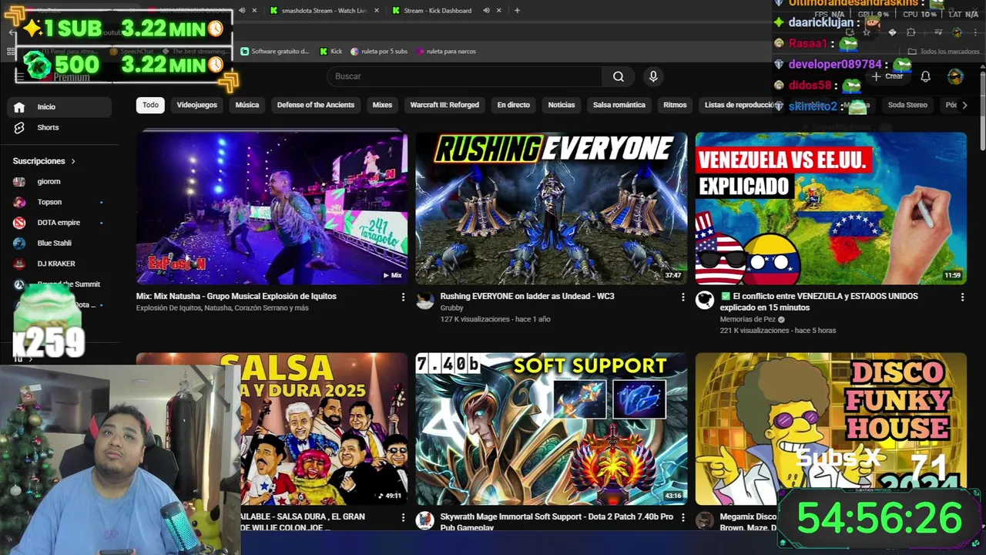The width and height of the screenshot is (986, 555).
Task: Click the search magnifier button
Action: point(618,76)
